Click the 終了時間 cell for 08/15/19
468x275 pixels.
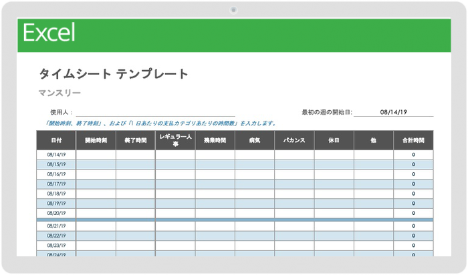click(x=136, y=164)
